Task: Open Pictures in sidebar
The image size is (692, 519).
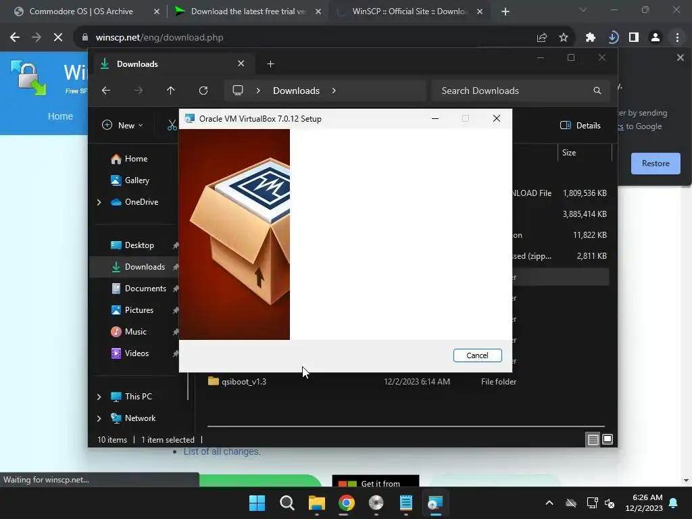Action: pos(139,310)
